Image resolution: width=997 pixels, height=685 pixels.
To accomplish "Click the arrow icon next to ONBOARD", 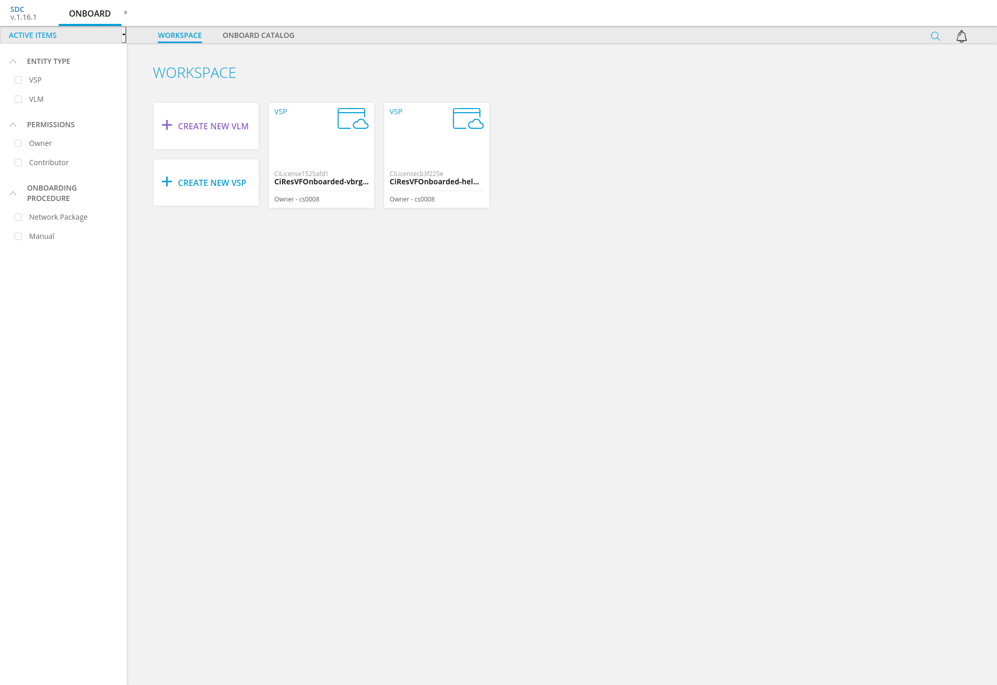I will 126,12.
